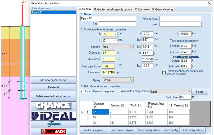Open the C. Concrete tab

142,10
